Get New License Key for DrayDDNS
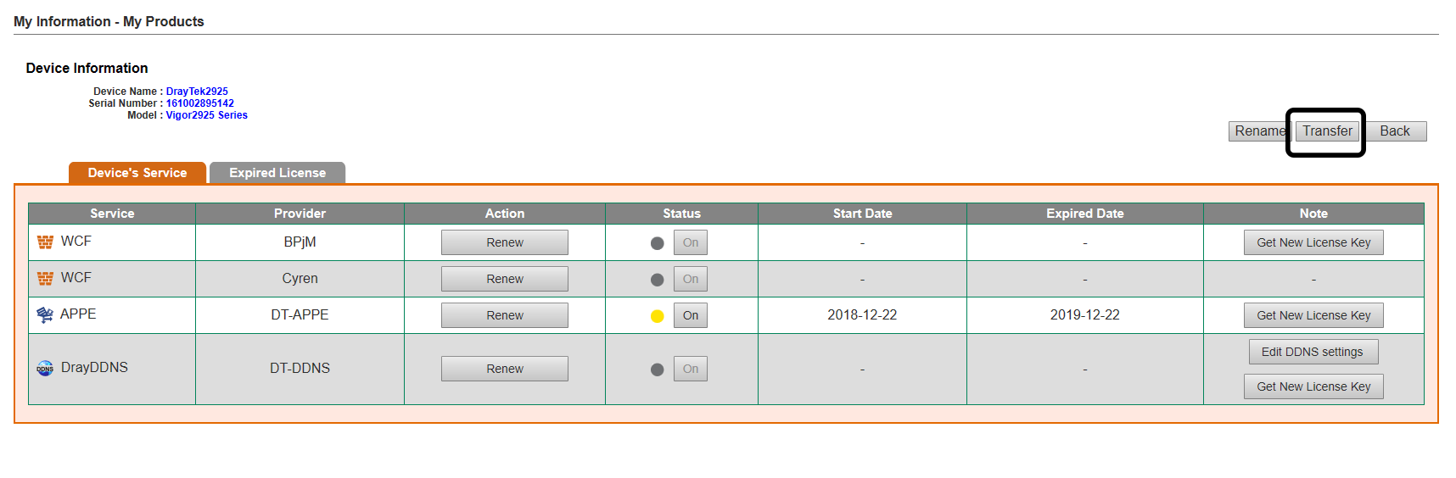The width and height of the screenshot is (1456, 478). click(1313, 386)
